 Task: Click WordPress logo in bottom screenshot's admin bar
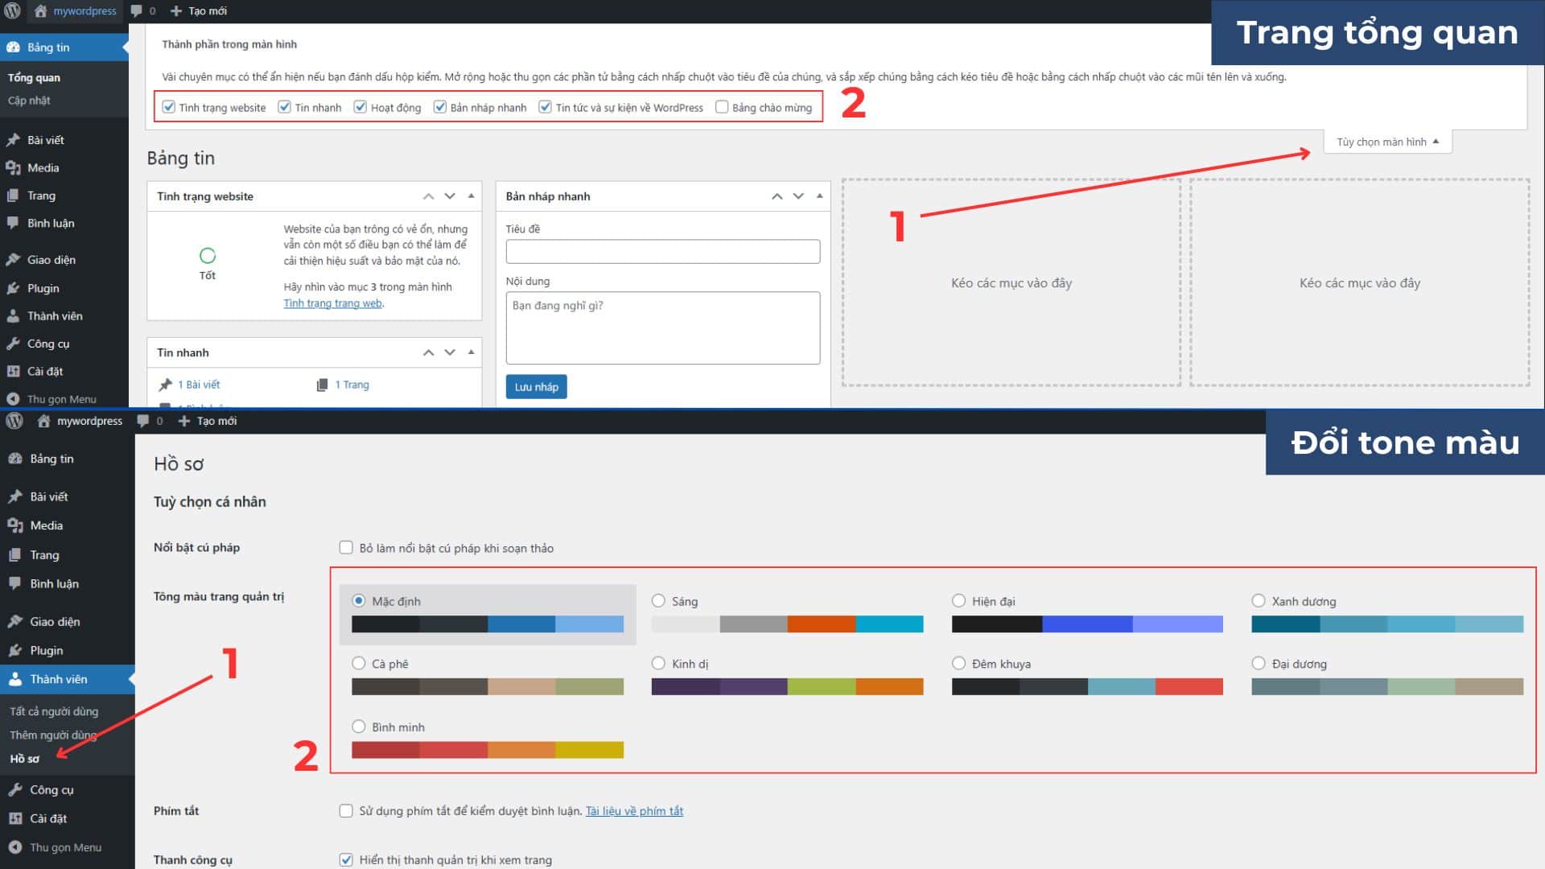pos(14,421)
